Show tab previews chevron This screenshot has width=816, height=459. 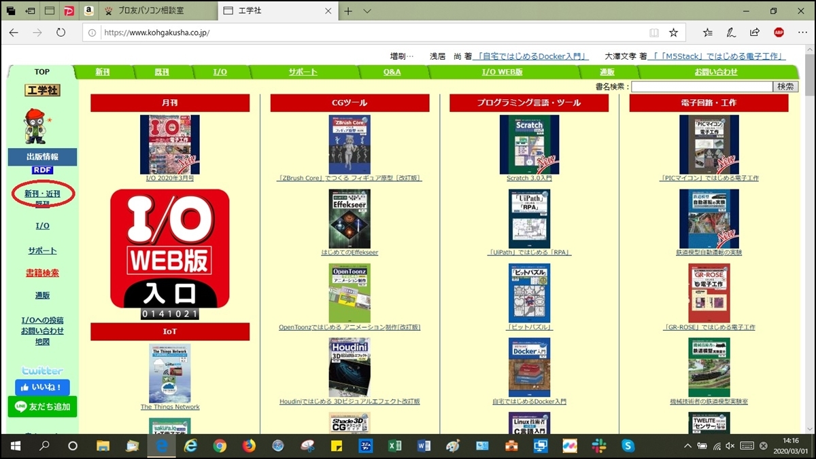coord(367,11)
